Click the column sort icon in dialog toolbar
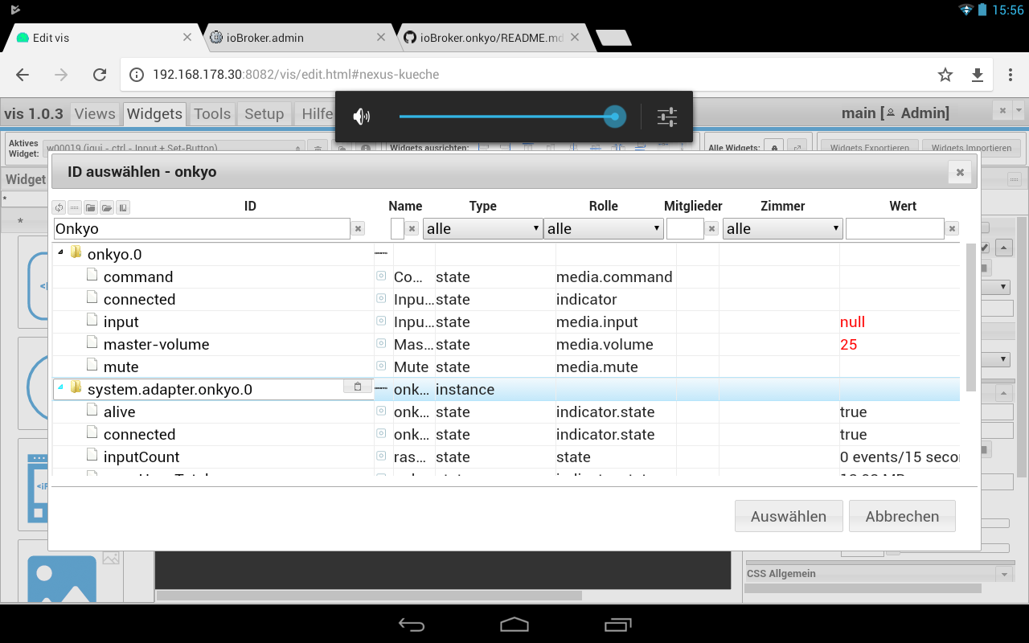This screenshot has width=1029, height=643. click(123, 207)
